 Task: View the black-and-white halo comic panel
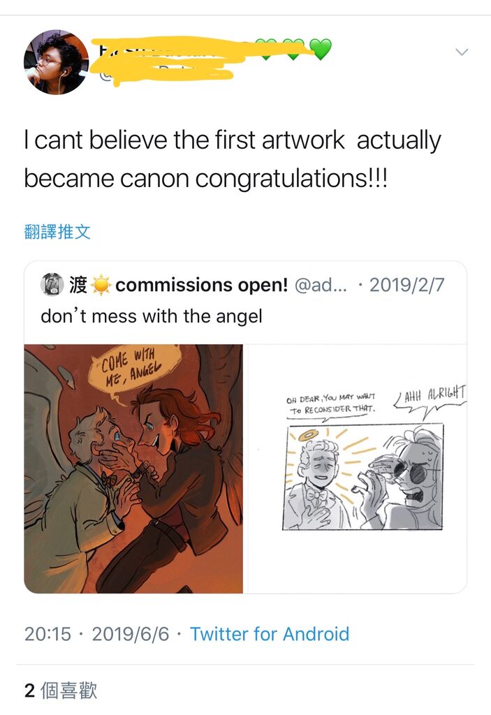pyautogui.click(x=362, y=476)
